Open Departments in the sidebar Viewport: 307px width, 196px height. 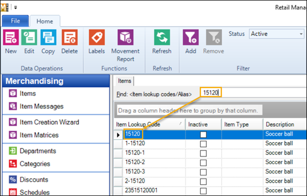[38, 151]
